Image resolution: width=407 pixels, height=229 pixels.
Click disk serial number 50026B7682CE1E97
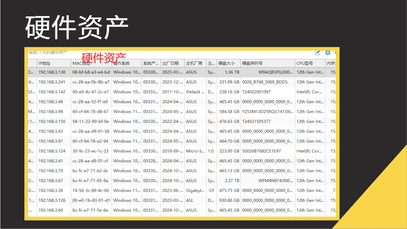pyautogui.click(x=261, y=151)
